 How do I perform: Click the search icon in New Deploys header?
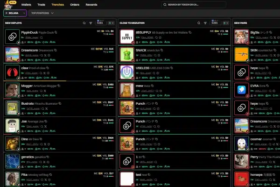[84, 22]
